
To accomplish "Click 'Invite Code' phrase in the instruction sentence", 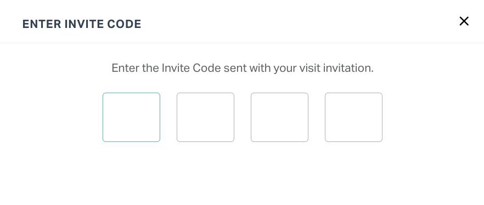I will pos(191,68).
